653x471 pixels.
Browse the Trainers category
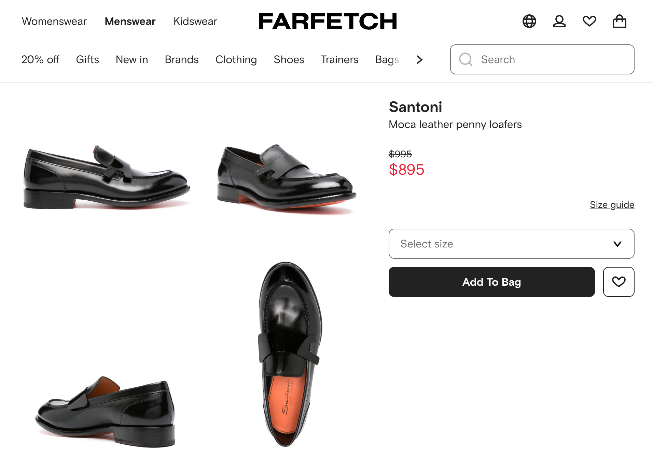click(339, 59)
